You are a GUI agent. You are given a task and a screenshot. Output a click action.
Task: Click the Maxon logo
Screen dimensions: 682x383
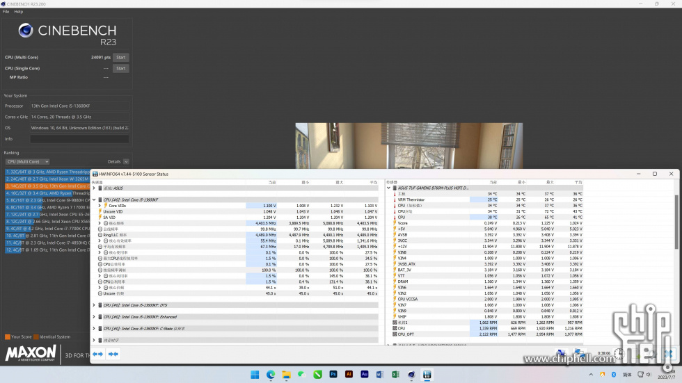click(x=31, y=354)
